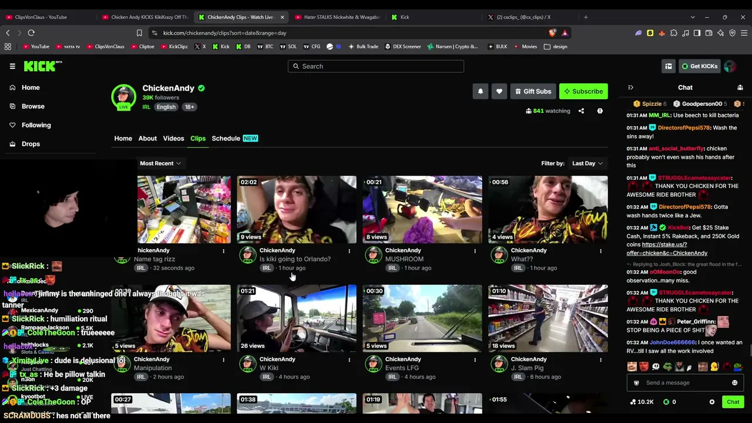Focus the Kick search field

pos(376,66)
